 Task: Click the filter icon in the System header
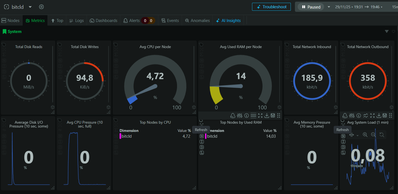387,32
